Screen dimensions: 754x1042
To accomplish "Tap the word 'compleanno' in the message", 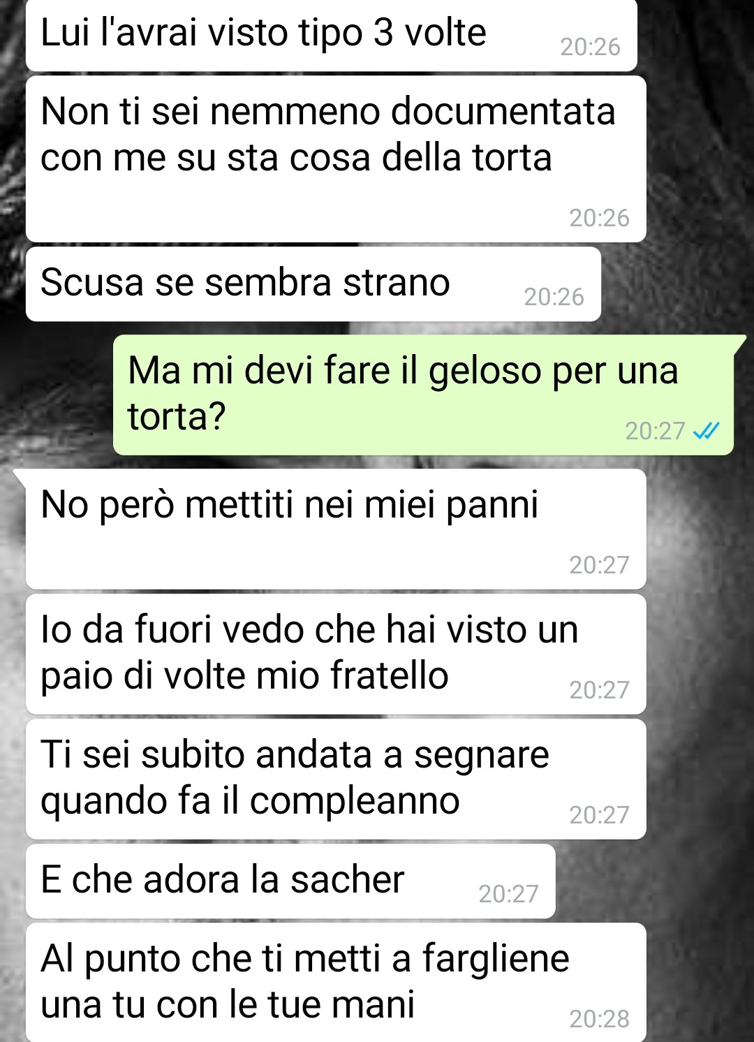I will pos(355,802).
